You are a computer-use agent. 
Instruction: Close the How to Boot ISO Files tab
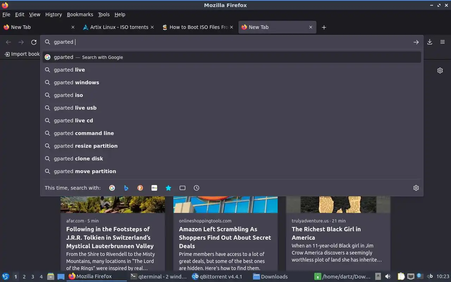231,27
